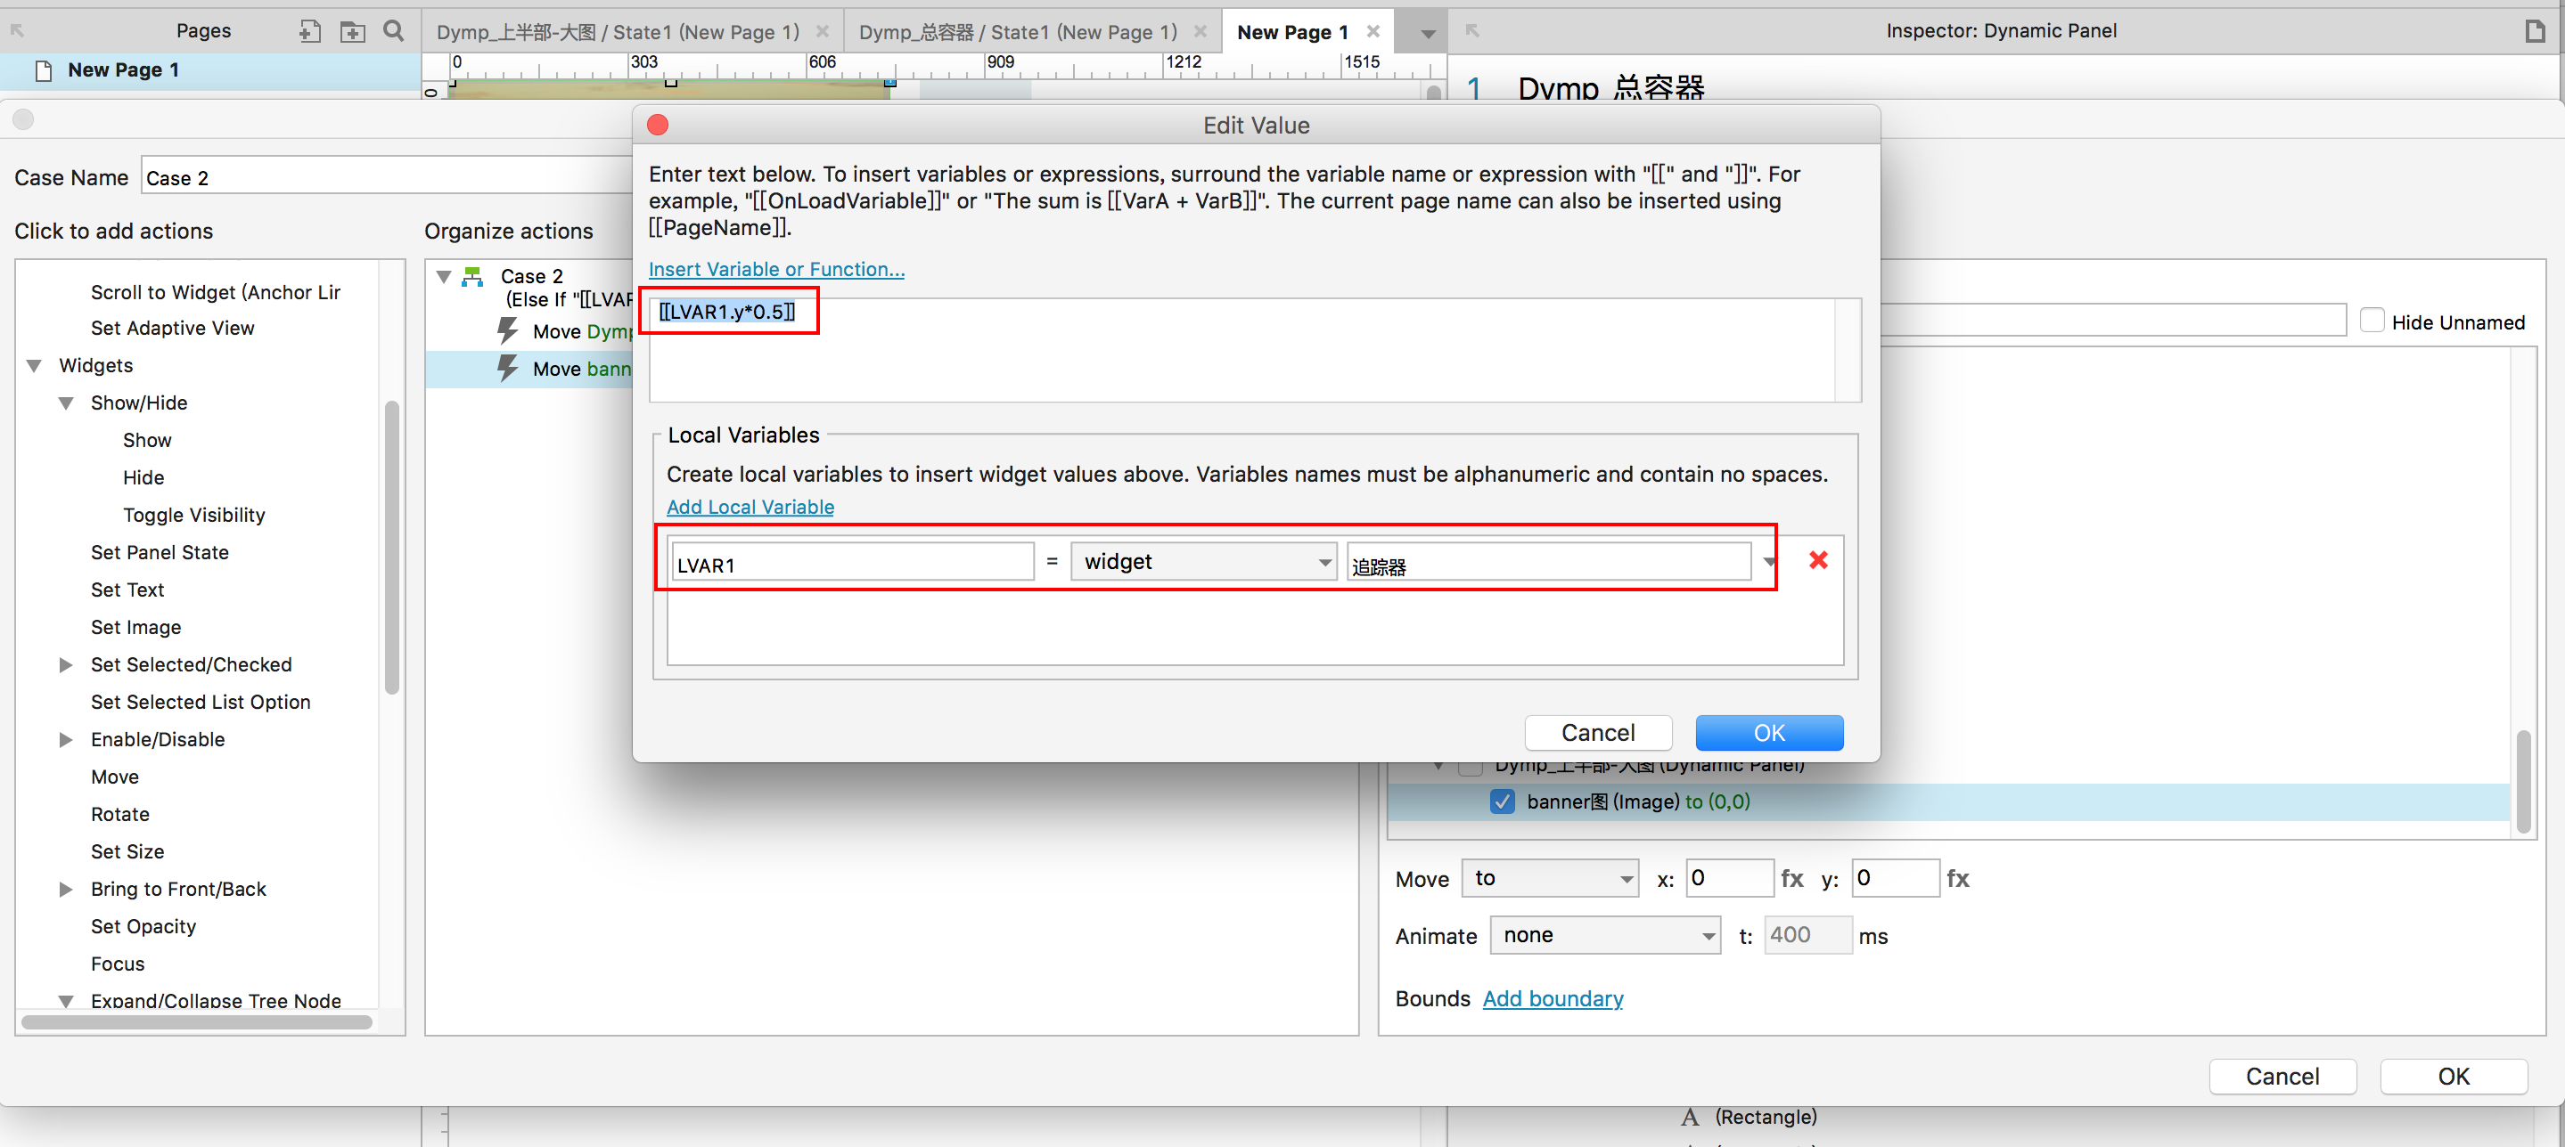Viewport: 2565px width, 1147px height.
Task: Click the lightning icon of Move banner action
Action: point(508,368)
